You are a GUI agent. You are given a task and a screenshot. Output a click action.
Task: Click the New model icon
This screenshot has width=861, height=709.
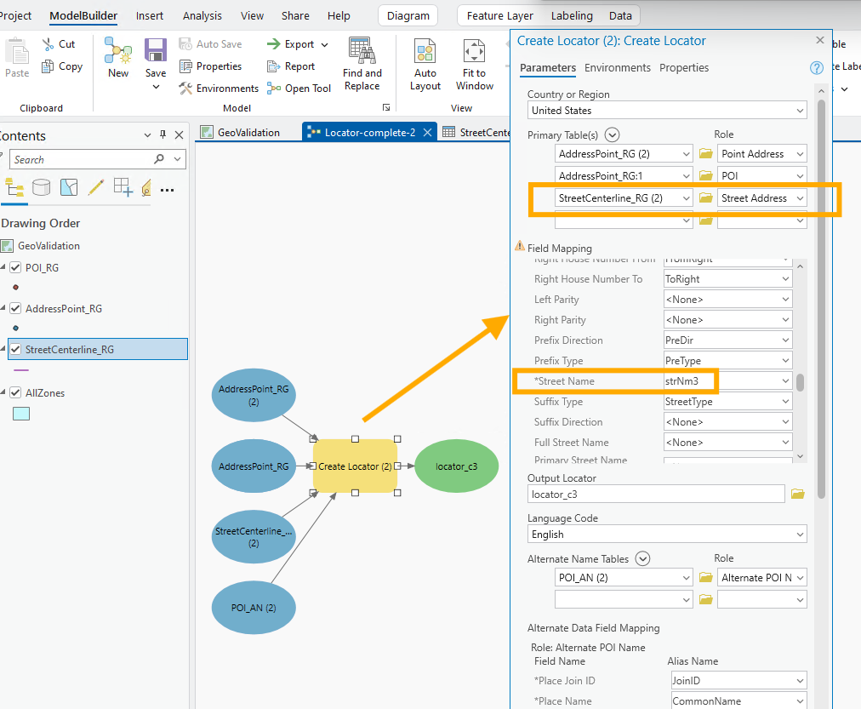tap(118, 51)
